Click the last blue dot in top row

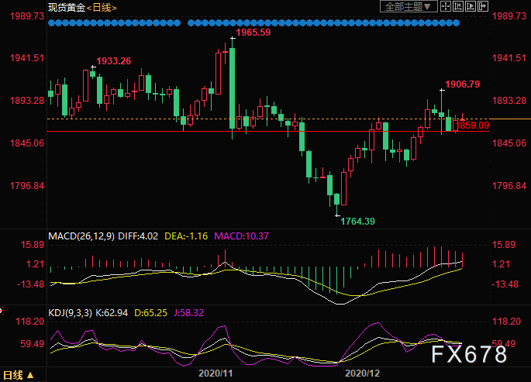457,22
